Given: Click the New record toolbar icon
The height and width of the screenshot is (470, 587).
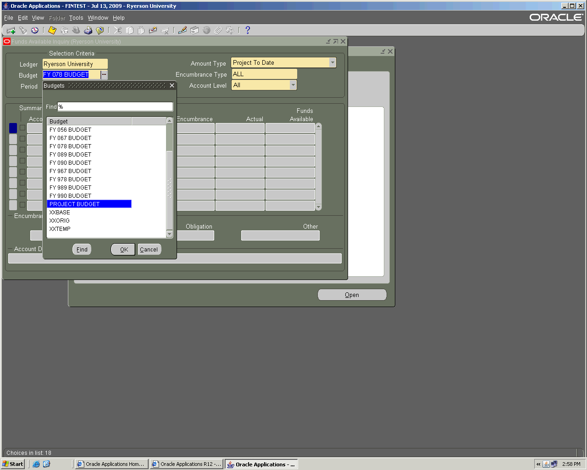Looking at the screenshot, I should (11, 30).
